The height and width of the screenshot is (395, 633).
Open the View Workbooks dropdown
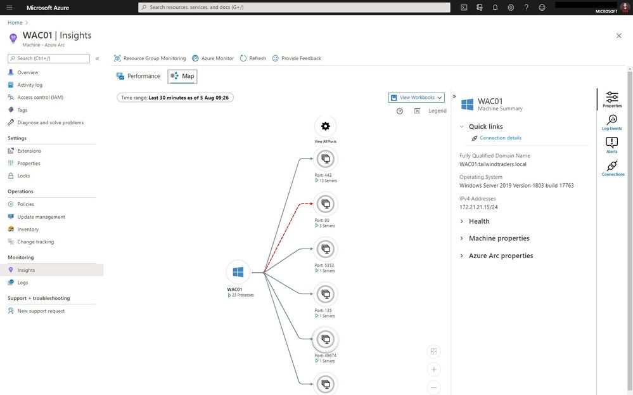click(x=417, y=98)
